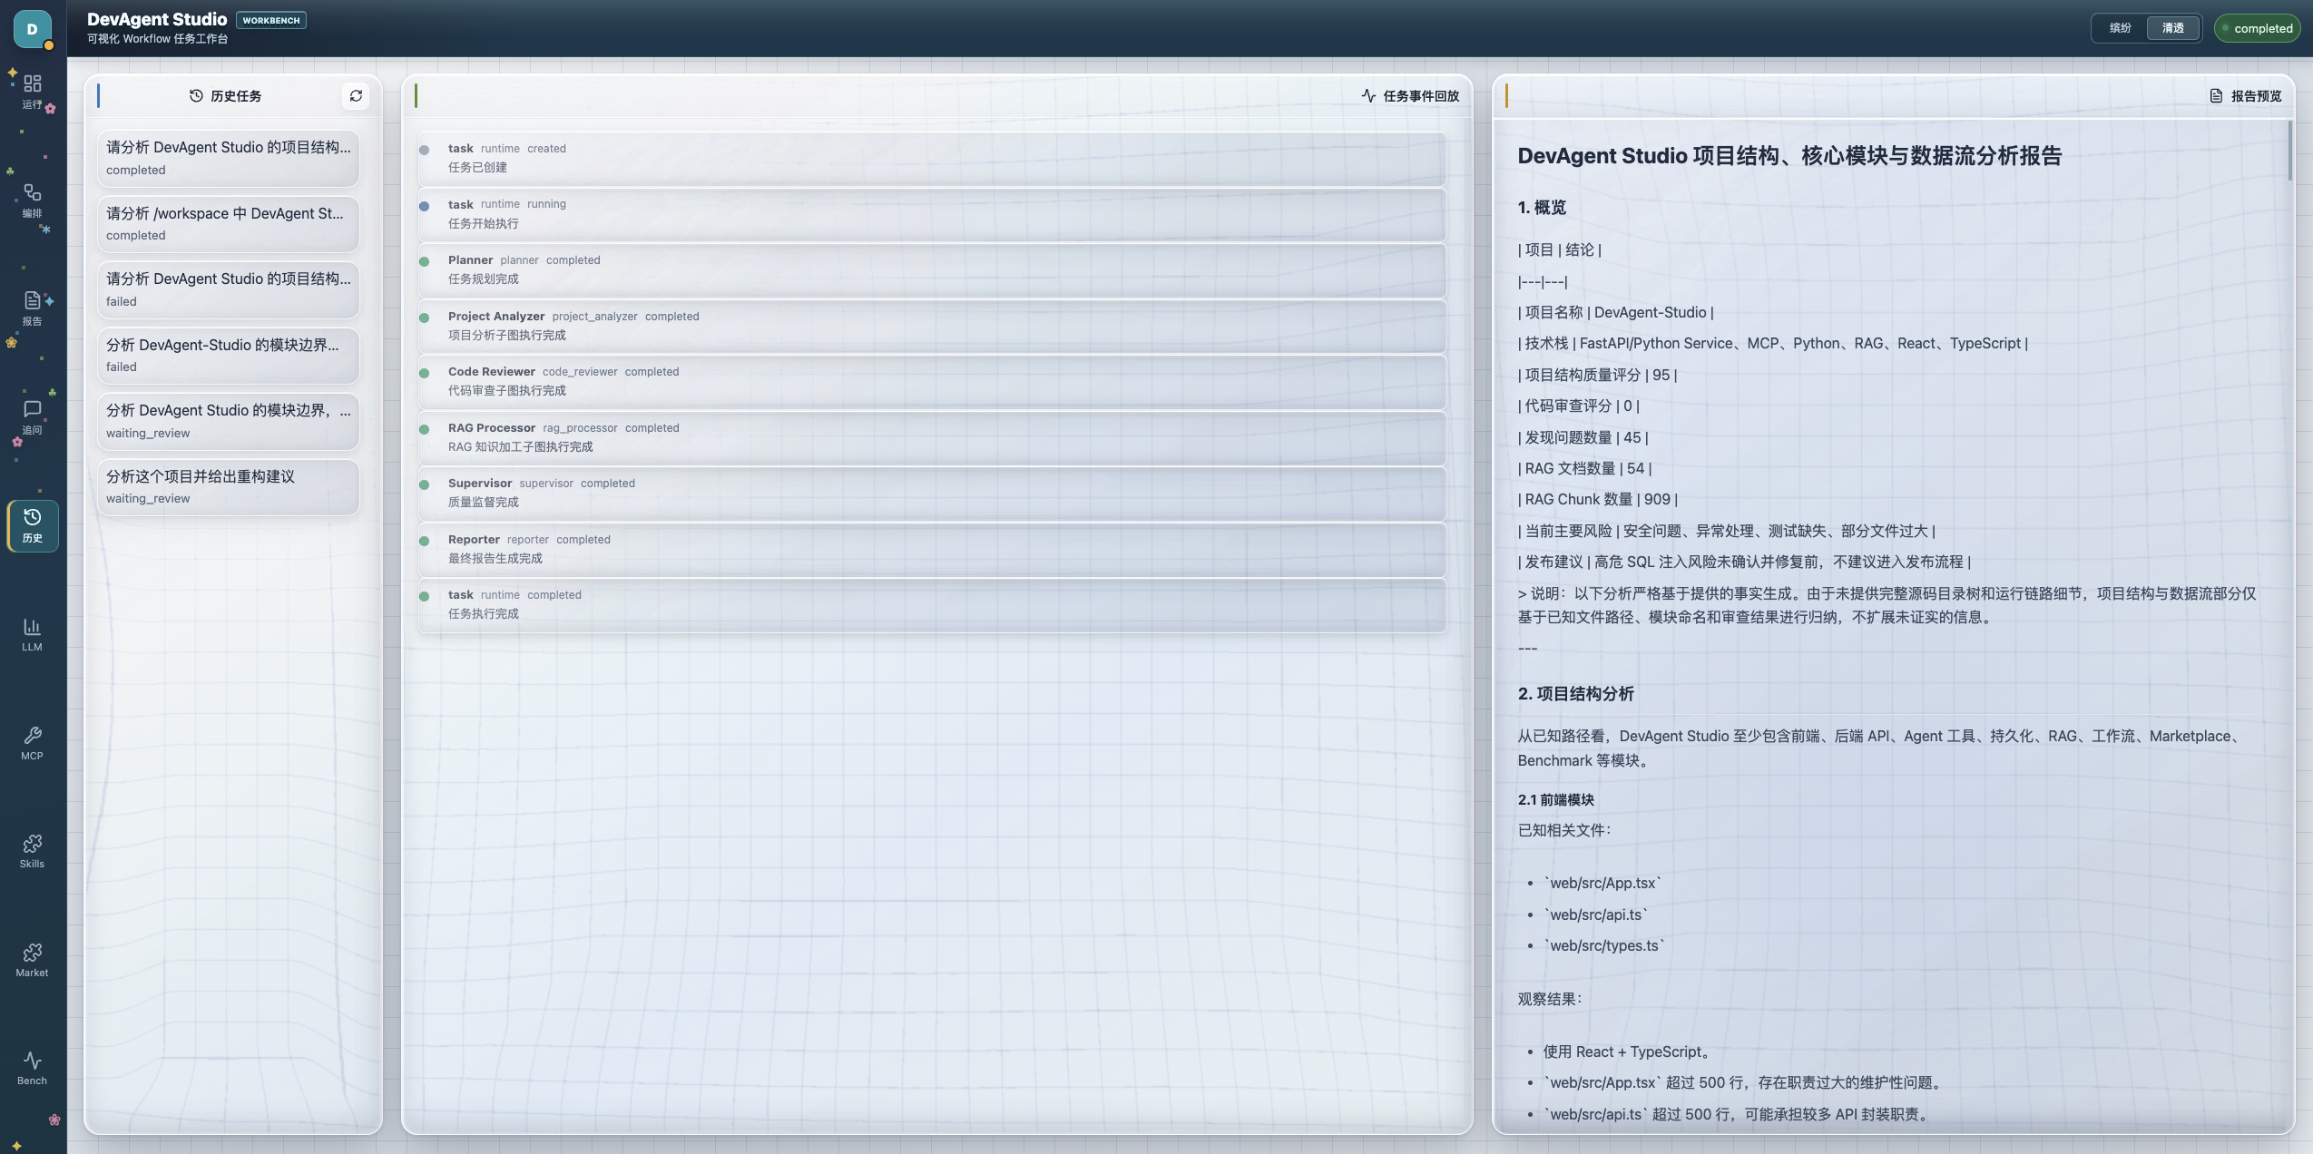Select the RAG Processor completed event
This screenshot has width=2313, height=1154.
pos(932,437)
